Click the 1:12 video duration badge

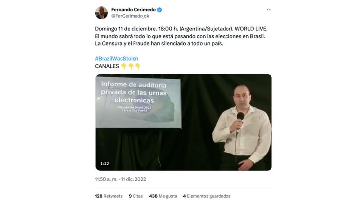(105, 163)
